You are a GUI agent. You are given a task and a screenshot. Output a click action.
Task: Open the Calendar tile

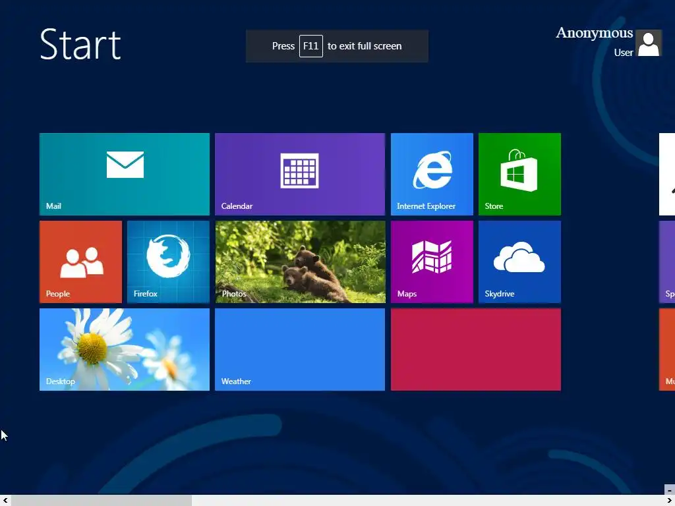click(300, 174)
